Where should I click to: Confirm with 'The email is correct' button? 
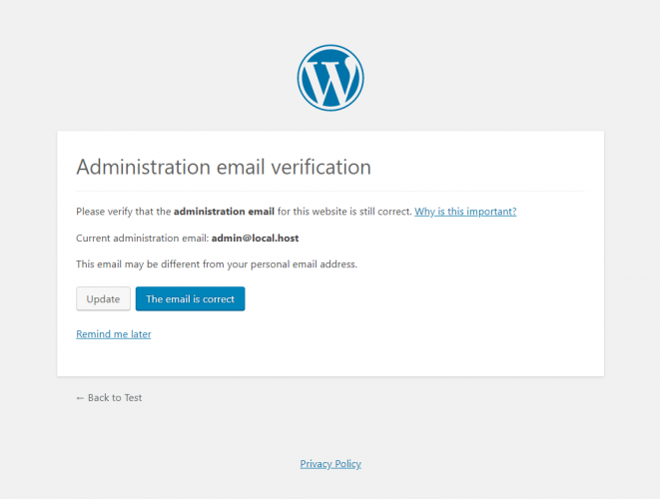pos(191,298)
